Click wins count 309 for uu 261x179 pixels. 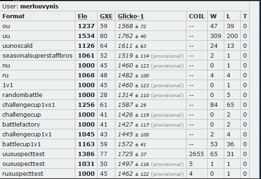click(x=216, y=36)
